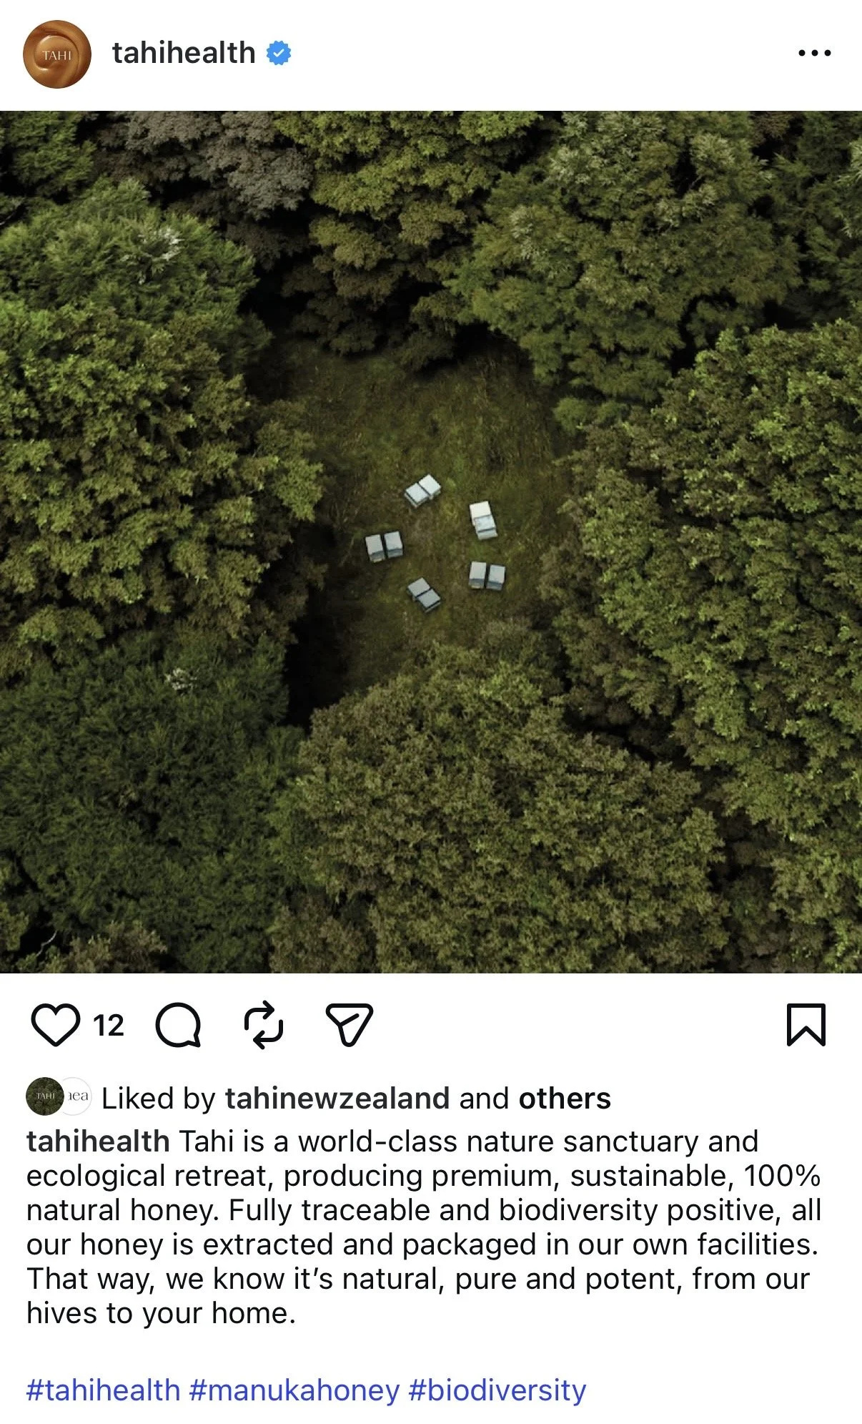Open the three-dot more options menu

[815, 53]
